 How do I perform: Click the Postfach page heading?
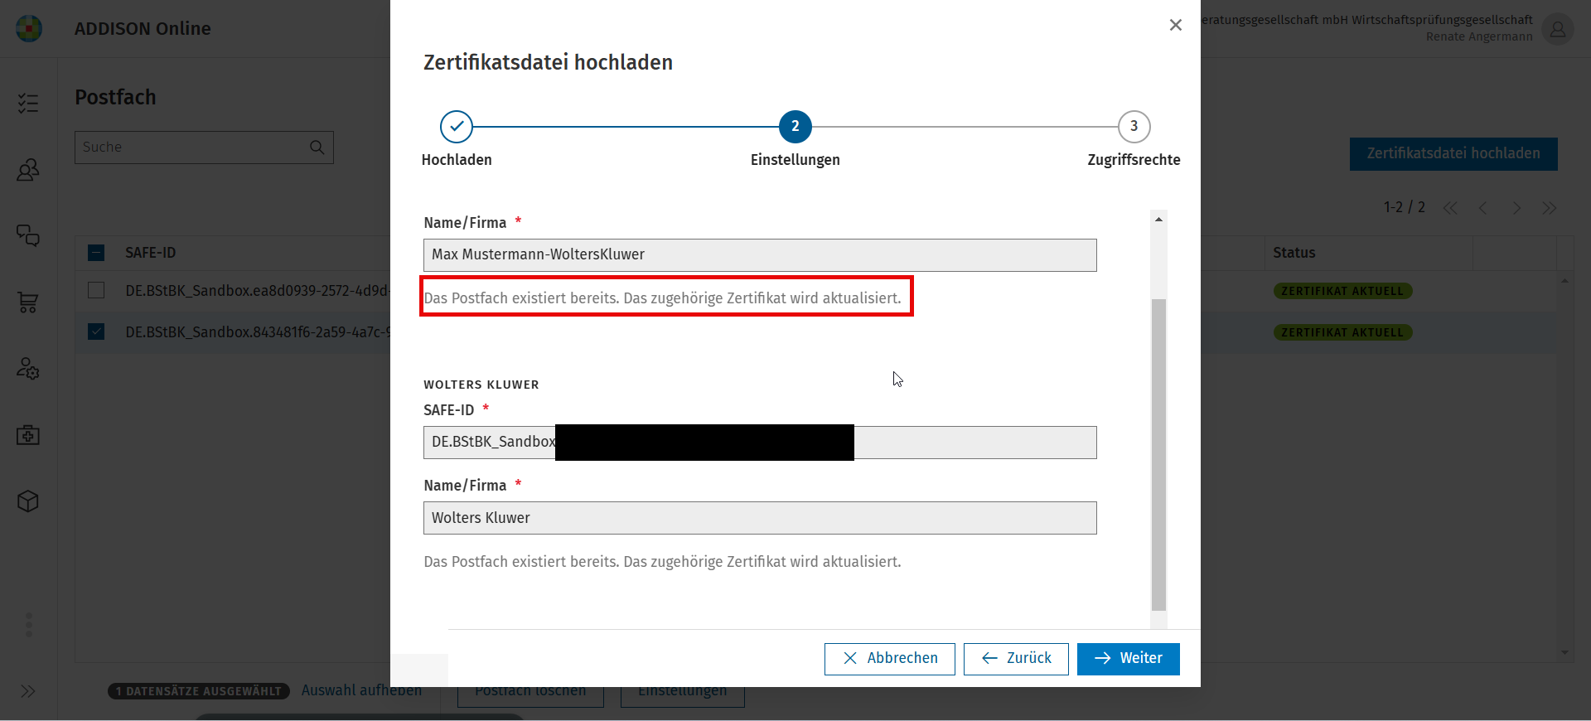tap(116, 98)
